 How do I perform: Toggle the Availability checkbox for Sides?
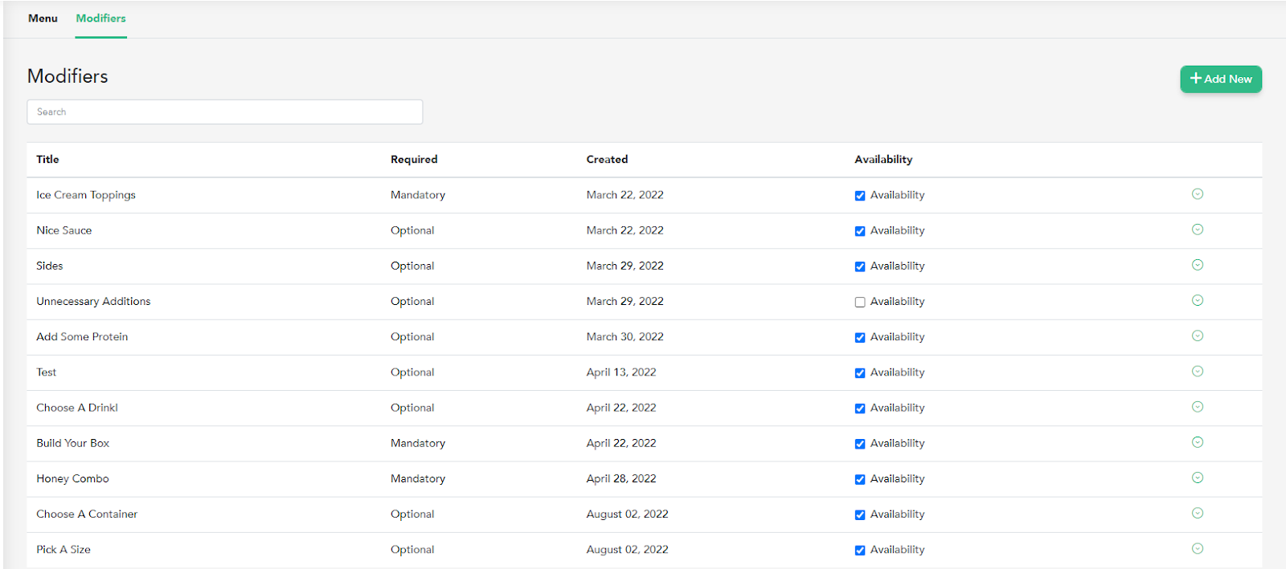pos(860,266)
